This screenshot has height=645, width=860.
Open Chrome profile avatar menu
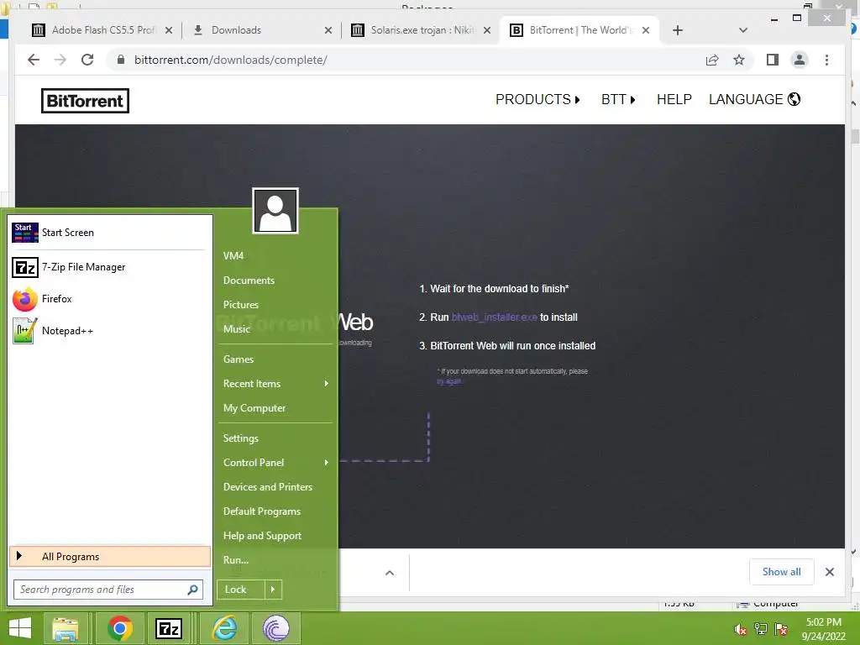pos(800,60)
